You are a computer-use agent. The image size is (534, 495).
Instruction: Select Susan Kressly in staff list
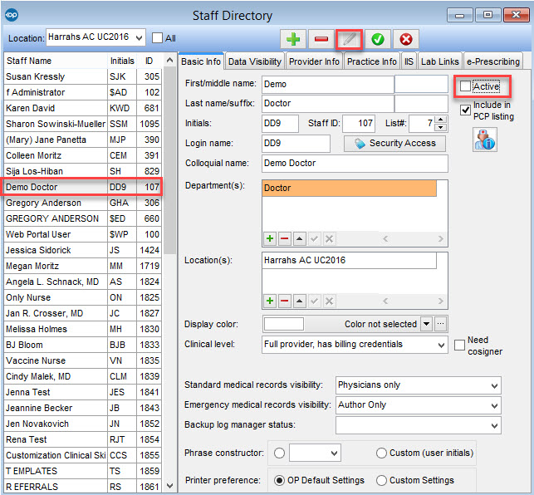(x=82, y=76)
